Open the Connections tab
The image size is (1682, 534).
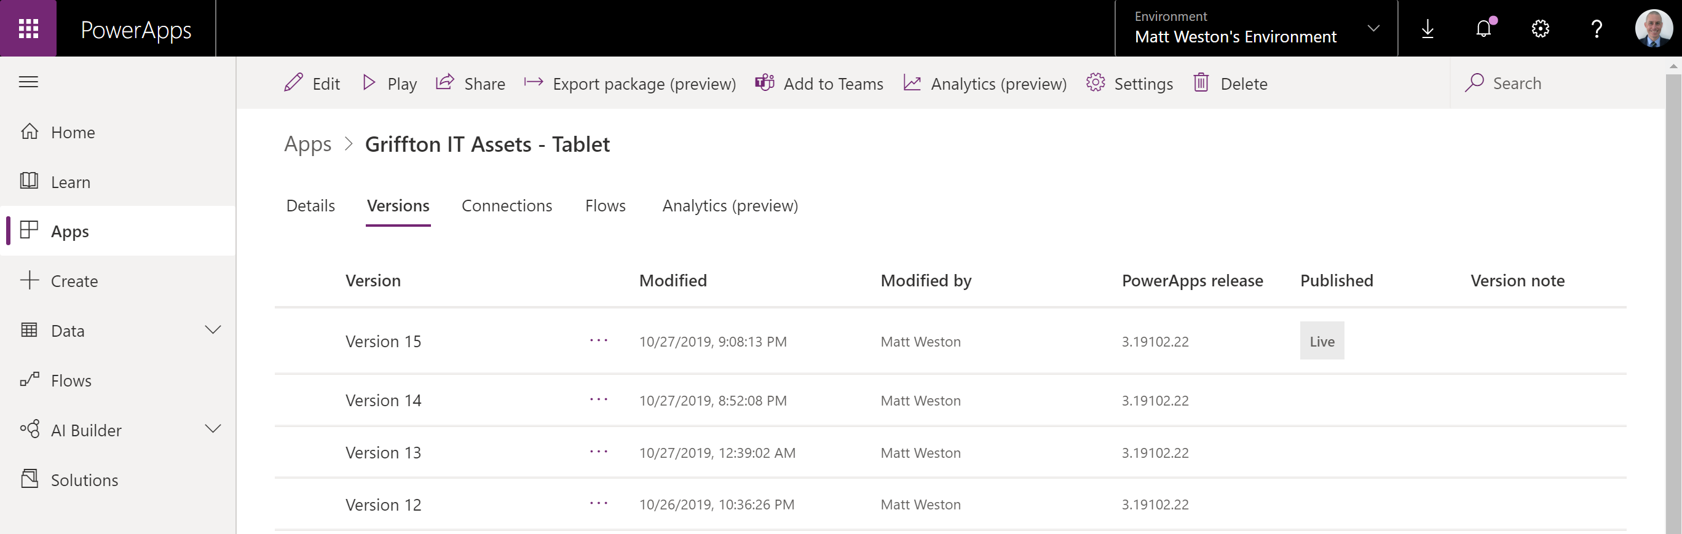point(507,206)
